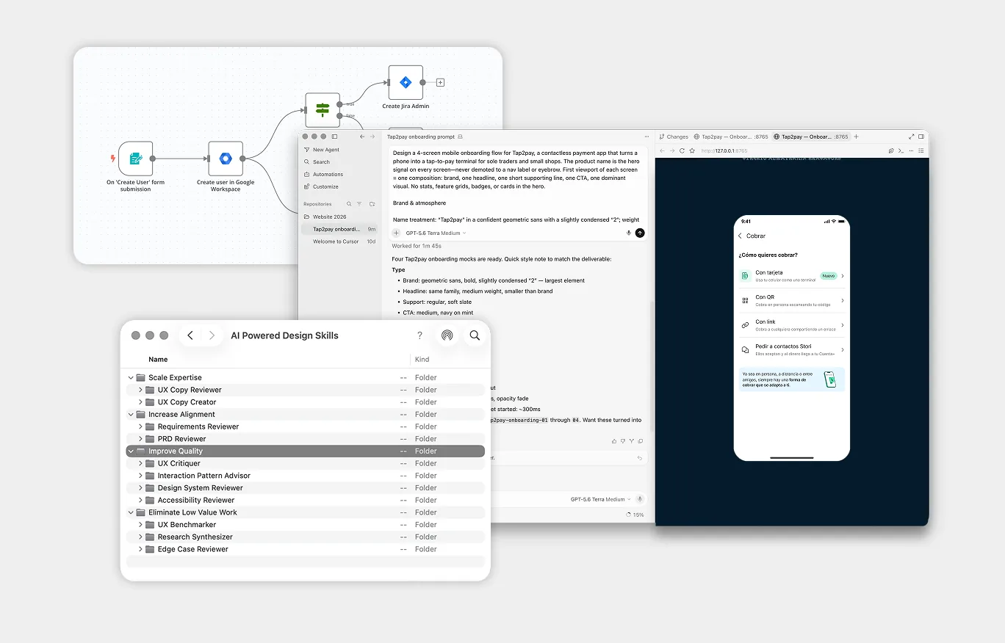
Task: Reload the browser preview page
Action: pyautogui.click(x=682, y=150)
